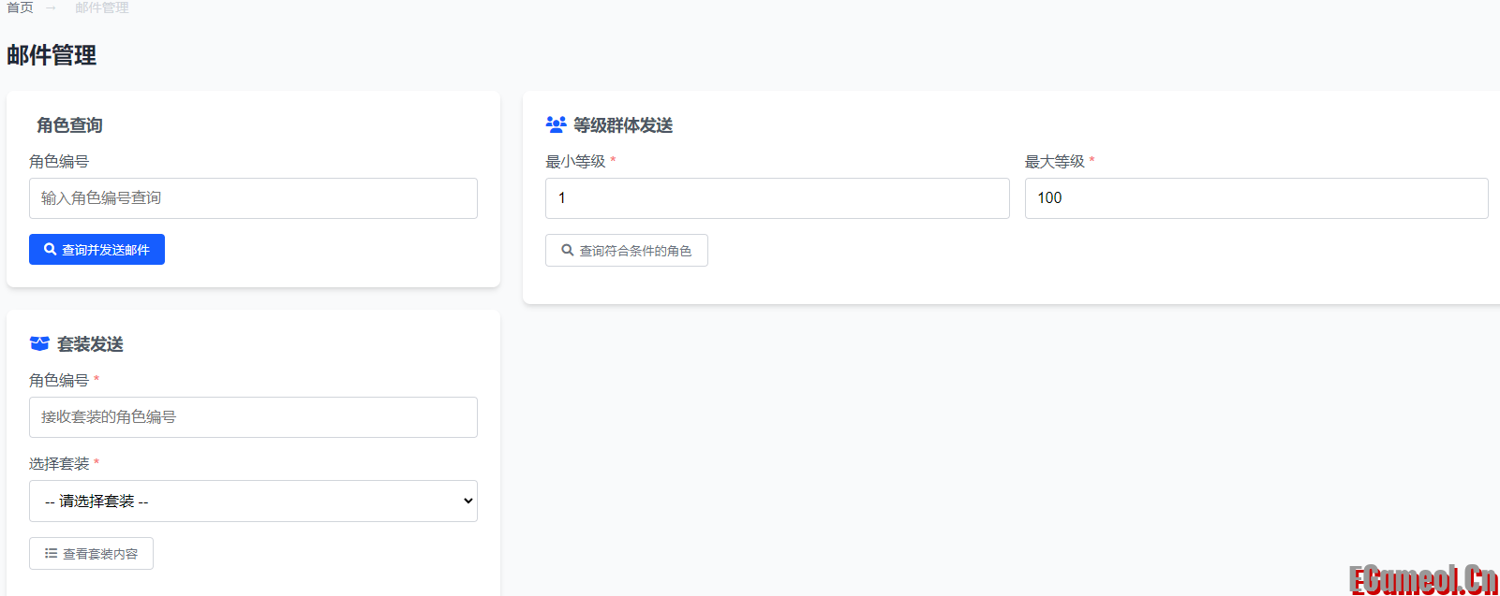Click the users group icon beside 等级群体发送
The image size is (1500, 596).
[x=556, y=124]
